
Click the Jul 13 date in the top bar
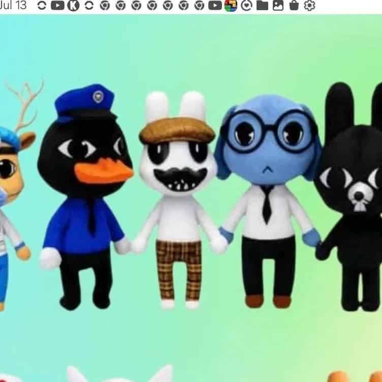point(13,6)
